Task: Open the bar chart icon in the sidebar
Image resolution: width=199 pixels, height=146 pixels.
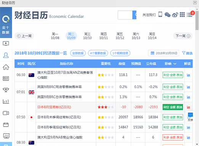Action: click(6, 101)
